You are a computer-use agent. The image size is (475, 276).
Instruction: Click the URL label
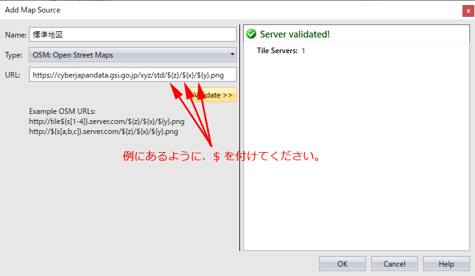pyautogui.click(x=13, y=75)
